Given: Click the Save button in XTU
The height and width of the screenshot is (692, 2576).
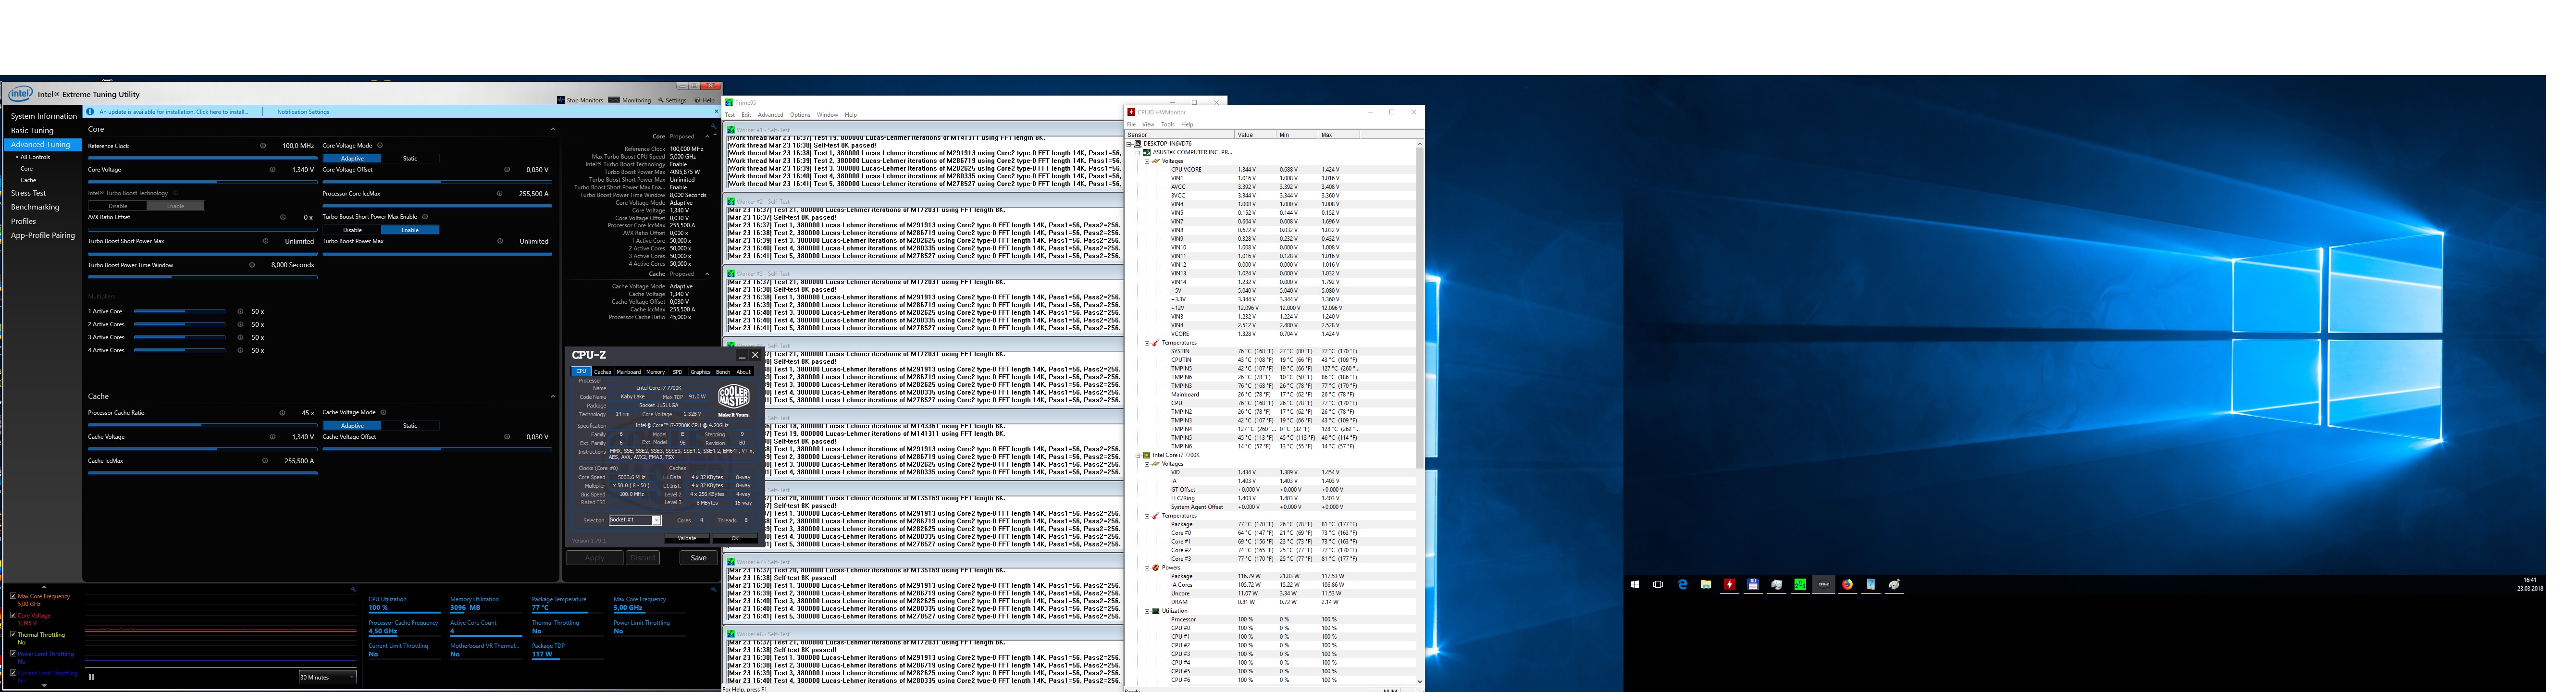Looking at the screenshot, I should point(698,558).
